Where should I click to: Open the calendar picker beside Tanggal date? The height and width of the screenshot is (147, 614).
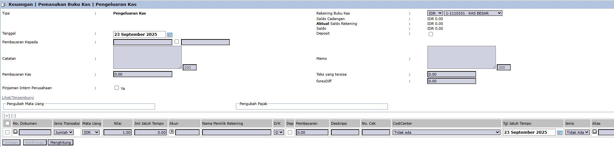(169, 35)
